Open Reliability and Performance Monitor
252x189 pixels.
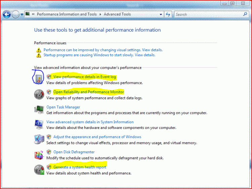89,92
